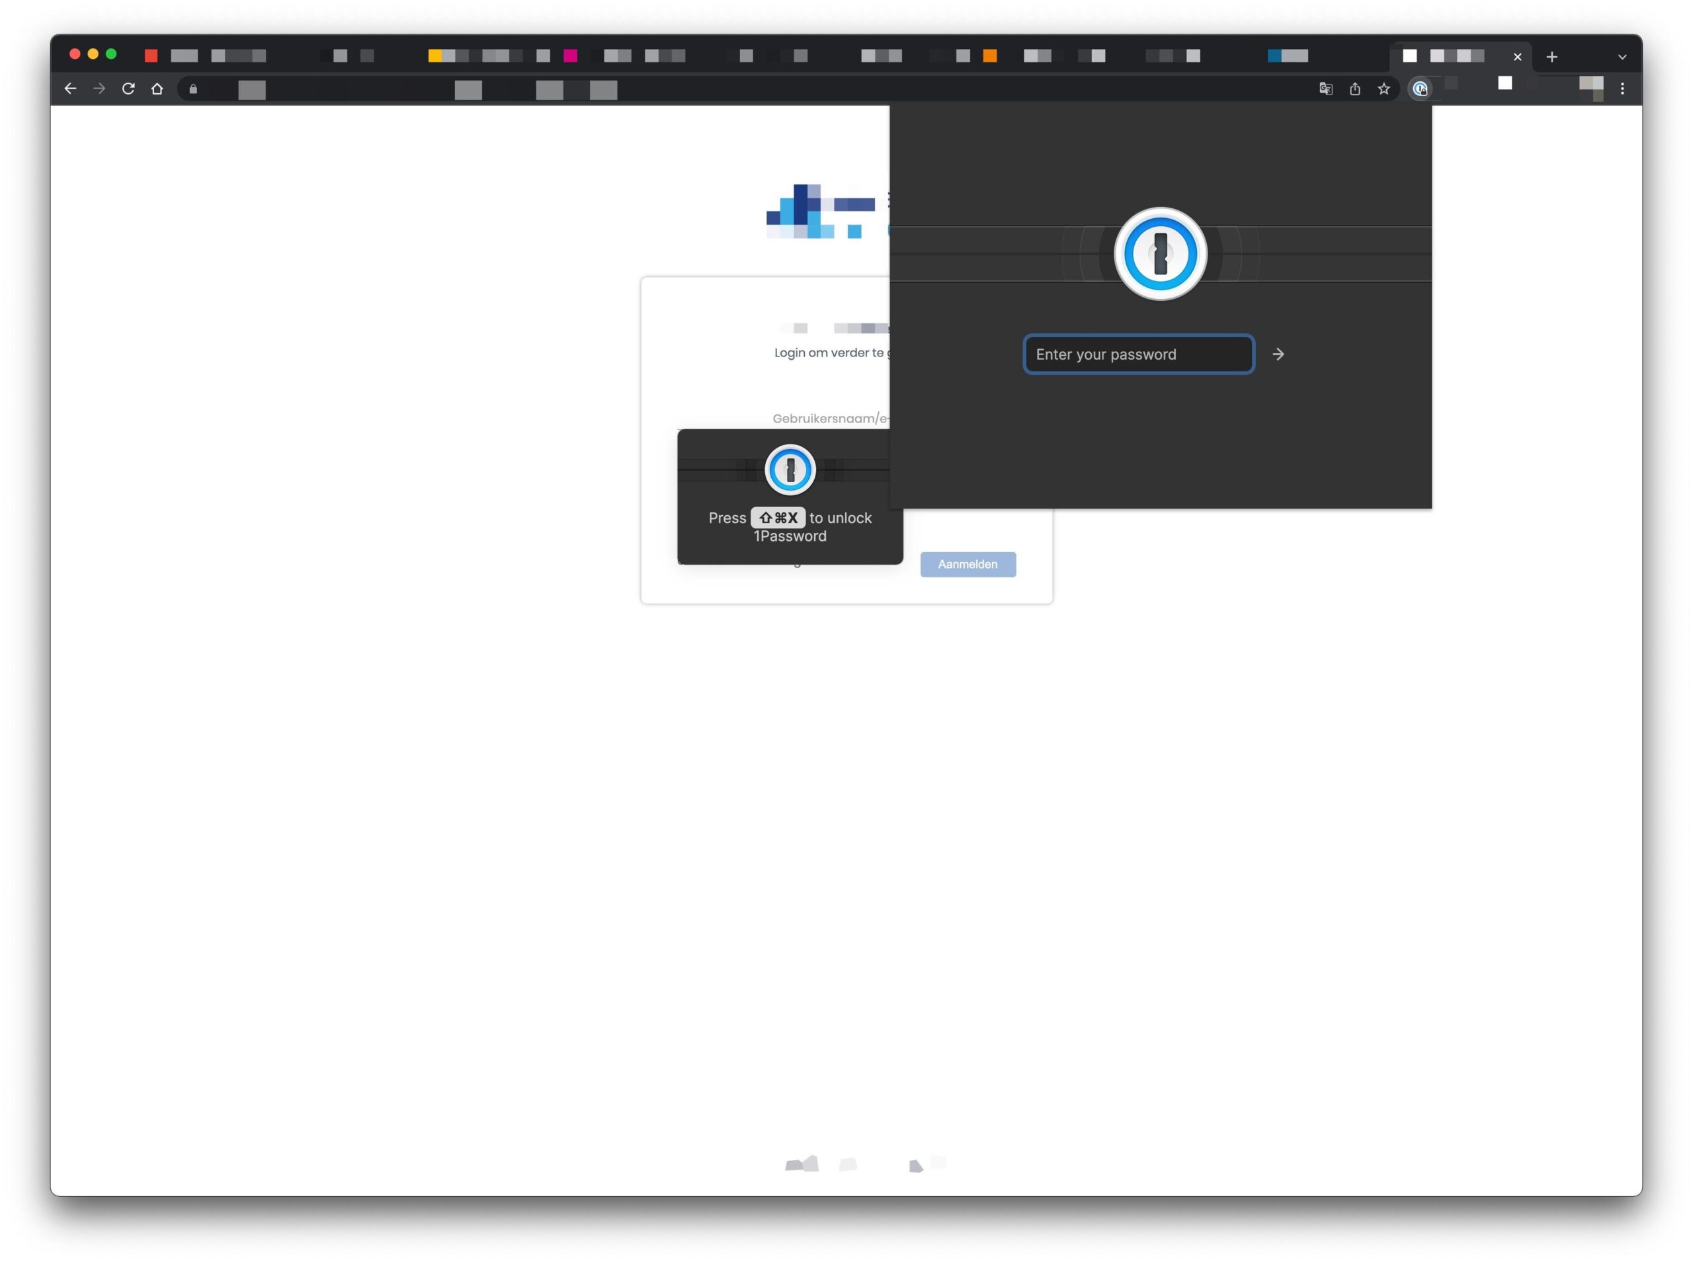Viewport: 1693px width, 1263px height.
Task: Click the Gebruikersnaam/e-mail field label
Action: pos(831,418)
